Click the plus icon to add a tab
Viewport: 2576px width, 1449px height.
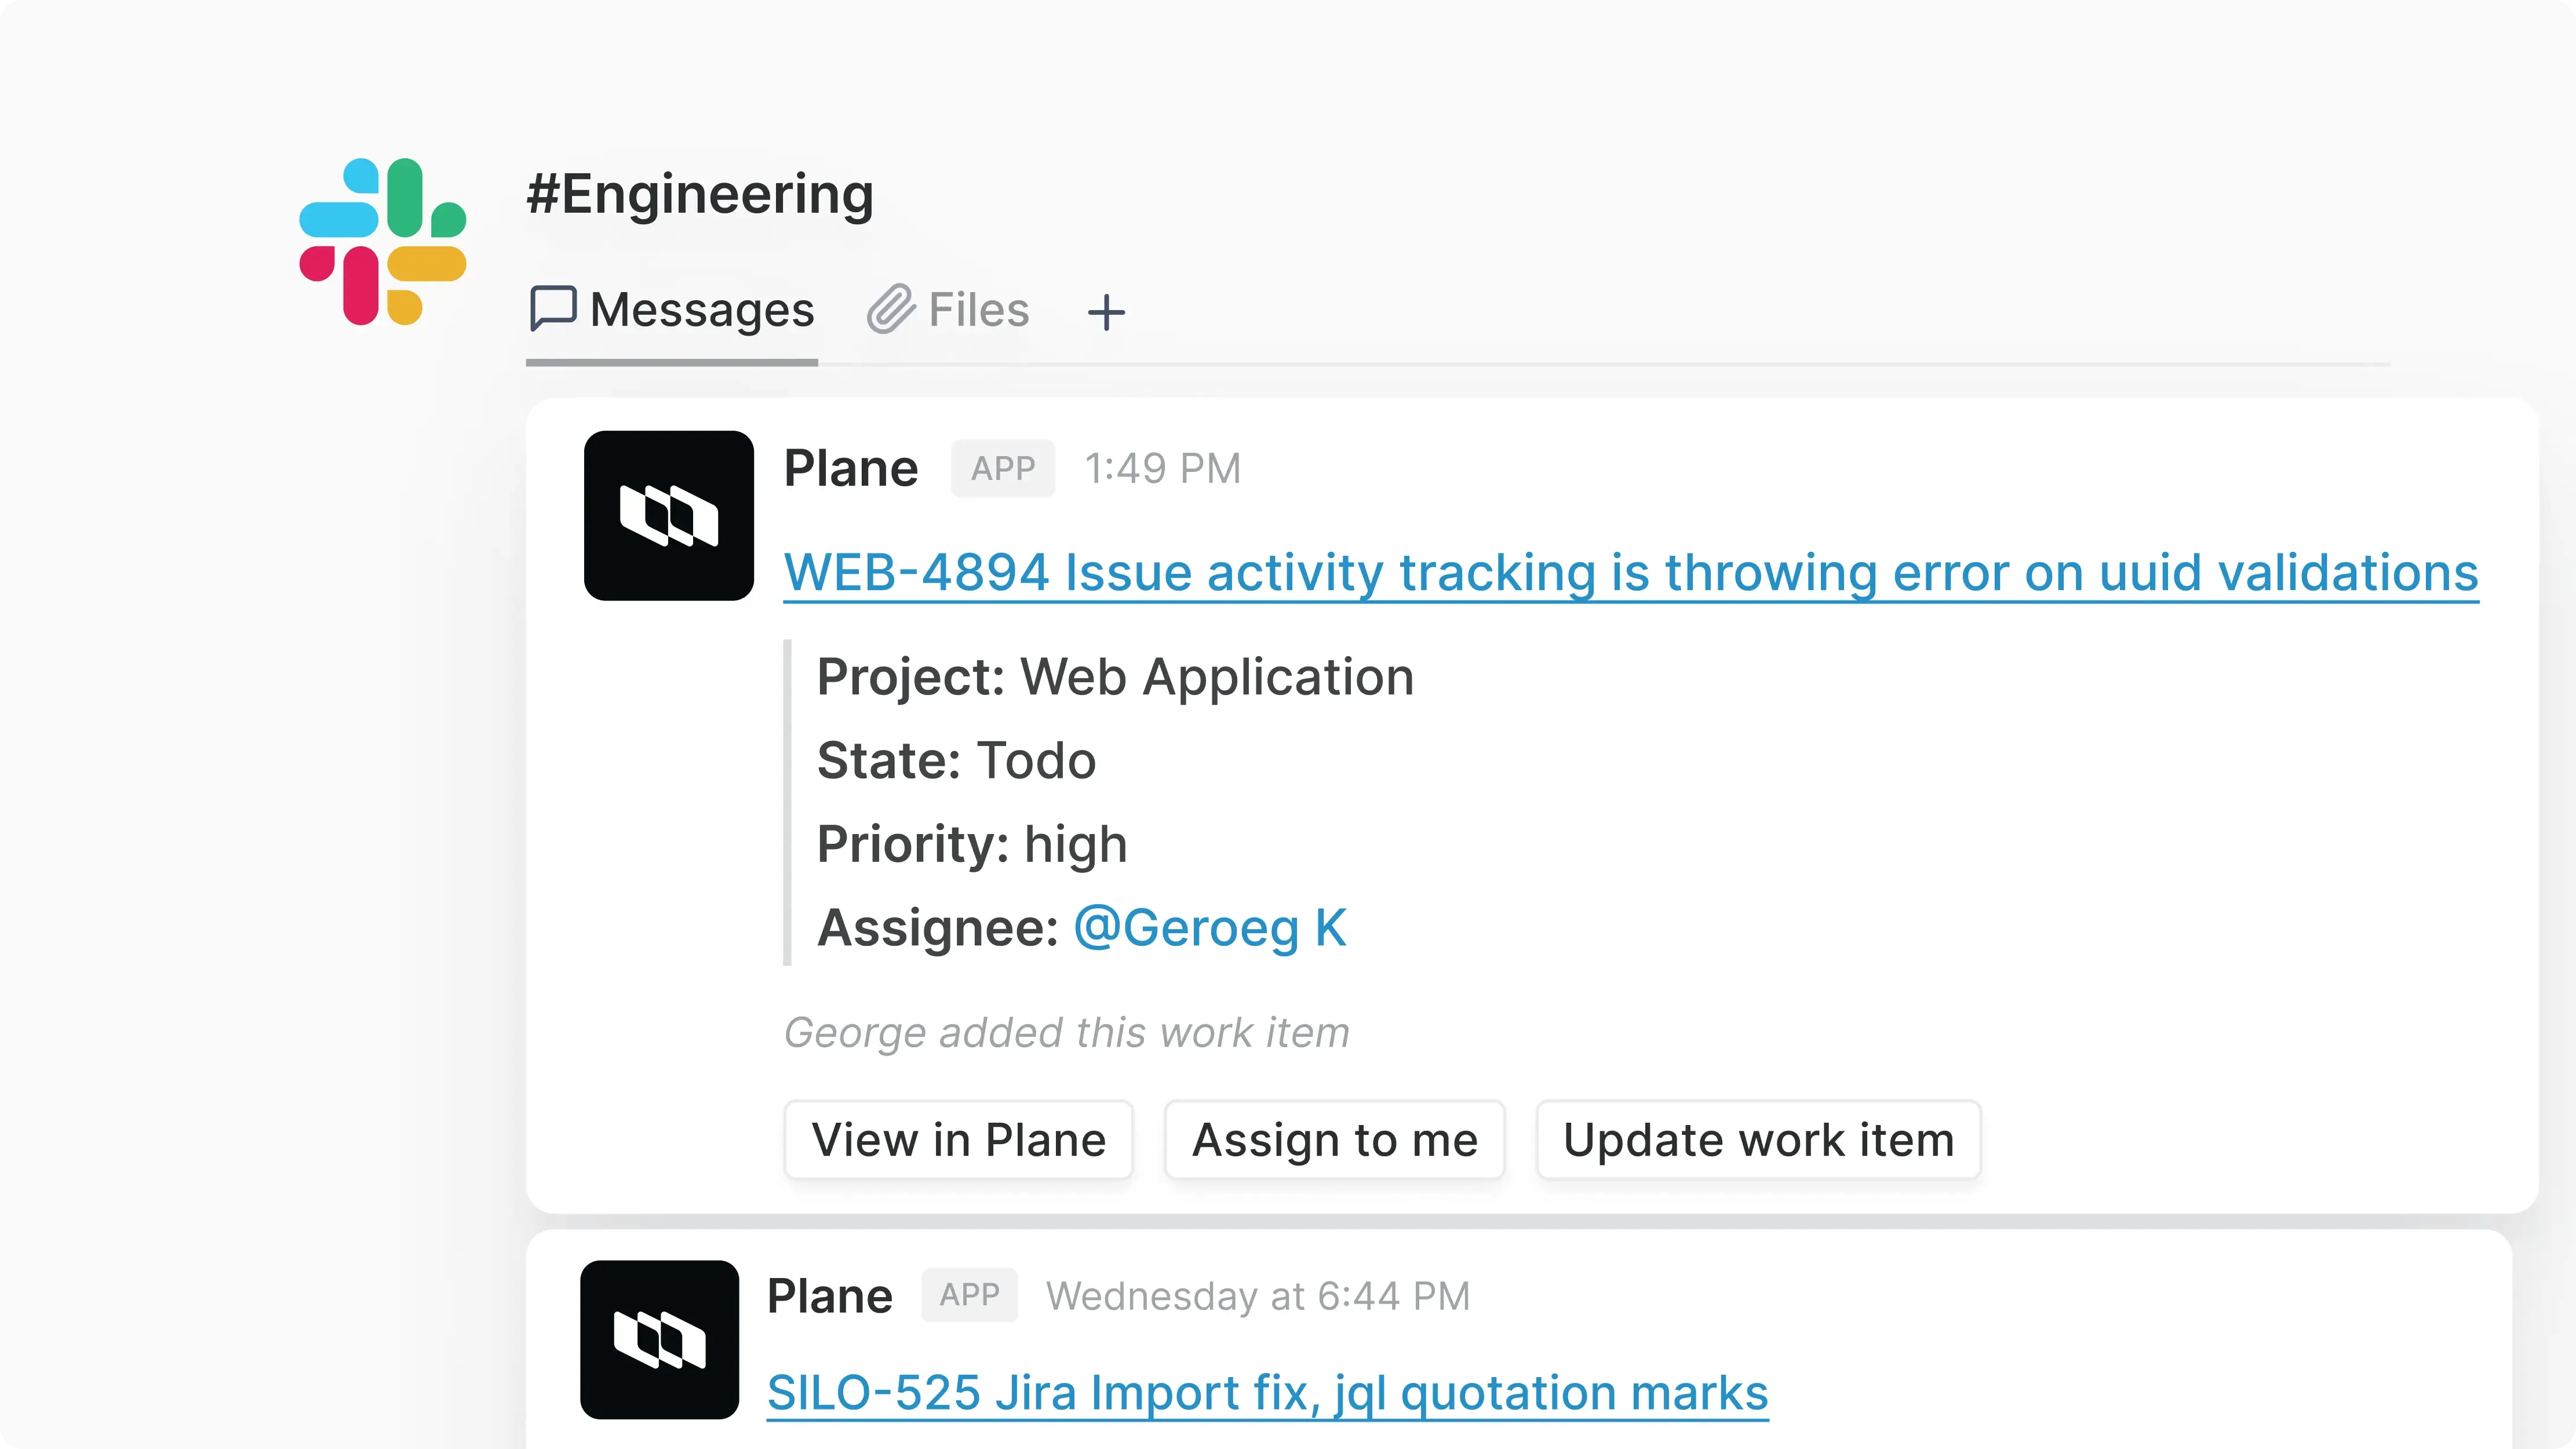[x=1107, y=312]
